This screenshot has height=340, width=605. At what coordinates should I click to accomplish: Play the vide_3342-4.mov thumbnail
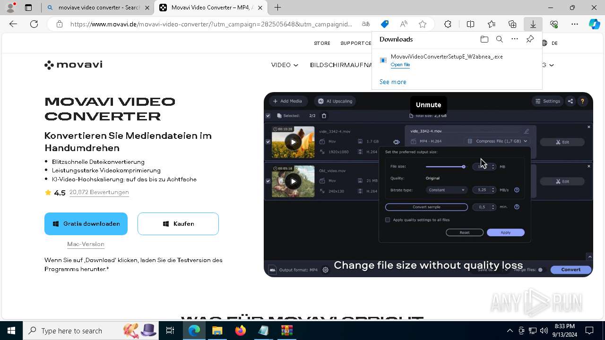[x=293, y=142]
